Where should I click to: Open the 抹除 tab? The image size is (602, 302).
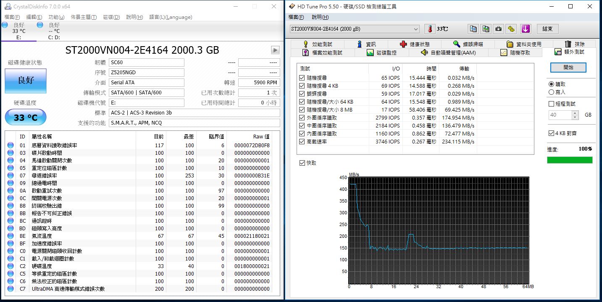point(575,44)
